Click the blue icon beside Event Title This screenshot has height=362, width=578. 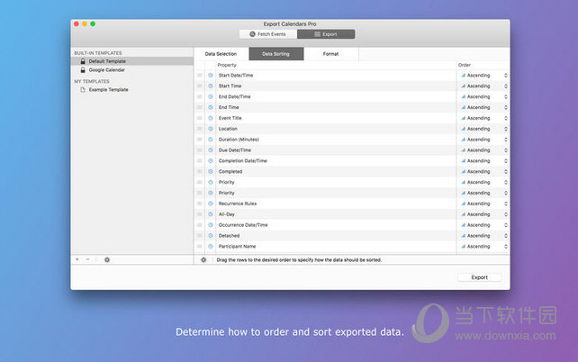pyautogui.click(x=211, y=118)
